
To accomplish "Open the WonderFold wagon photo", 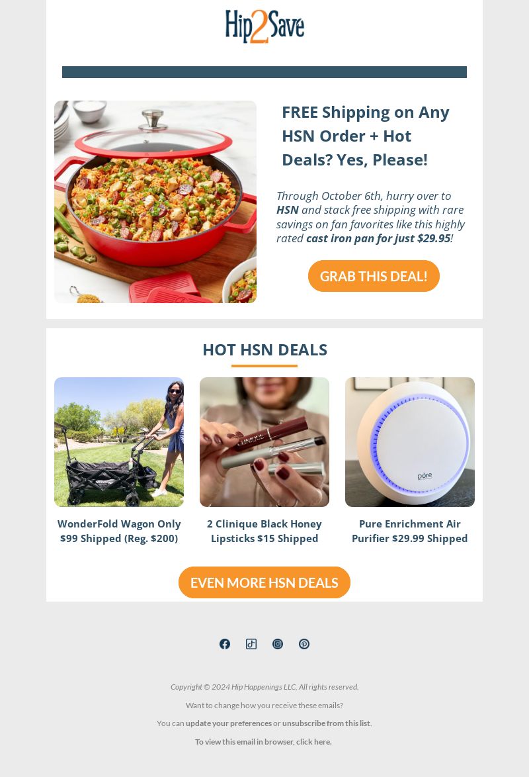I will tap(119, 442).
